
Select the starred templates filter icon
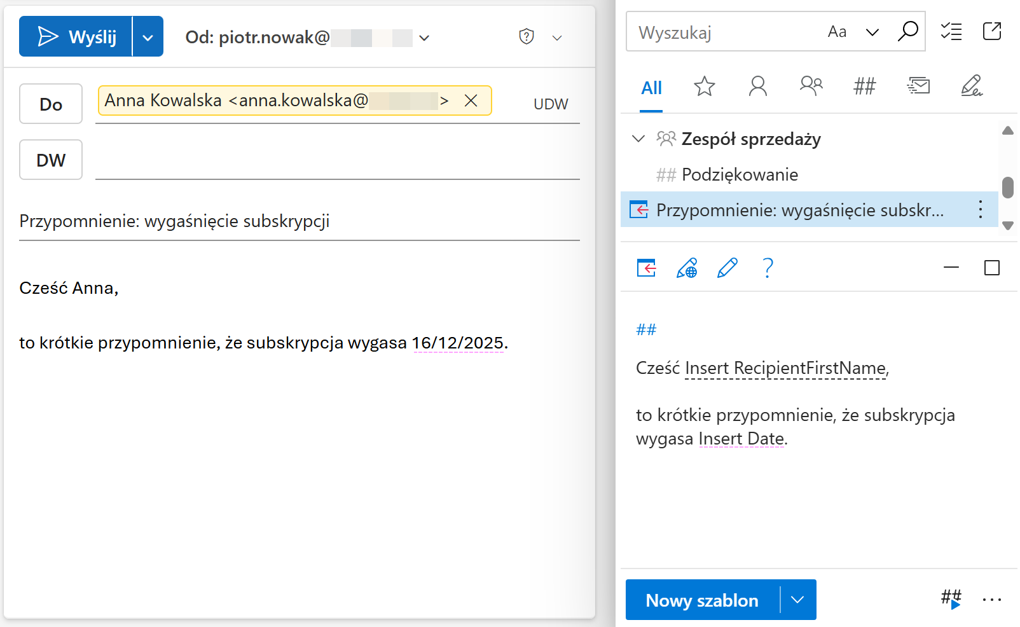tap(705, 87)
